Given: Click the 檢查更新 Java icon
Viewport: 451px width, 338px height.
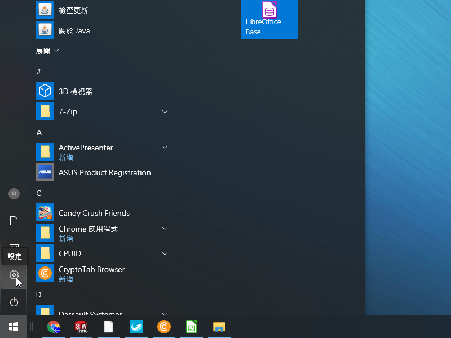Looking at the screenshot, I should click(x=45, y=10).
